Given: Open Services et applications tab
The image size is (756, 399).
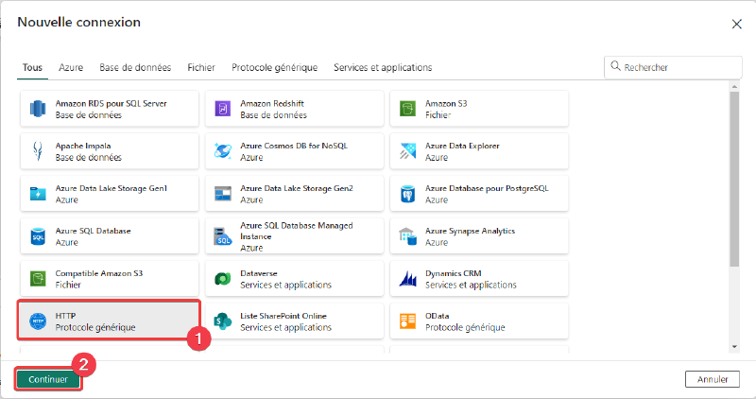Looking at the screenshot, I should pos(383,67).
